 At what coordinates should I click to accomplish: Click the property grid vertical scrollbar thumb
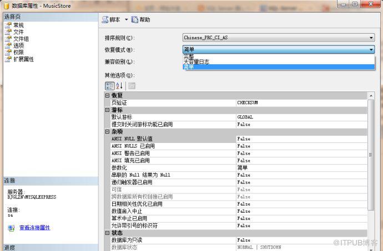371,155
